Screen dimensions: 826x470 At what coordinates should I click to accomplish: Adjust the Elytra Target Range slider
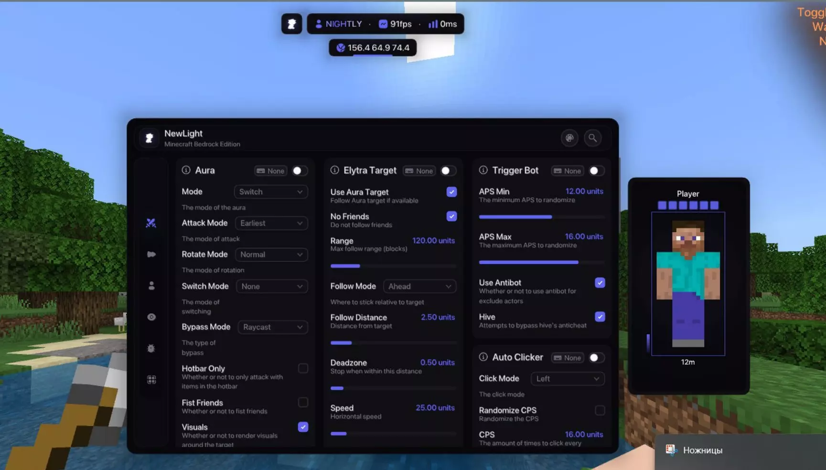point(393,266)
